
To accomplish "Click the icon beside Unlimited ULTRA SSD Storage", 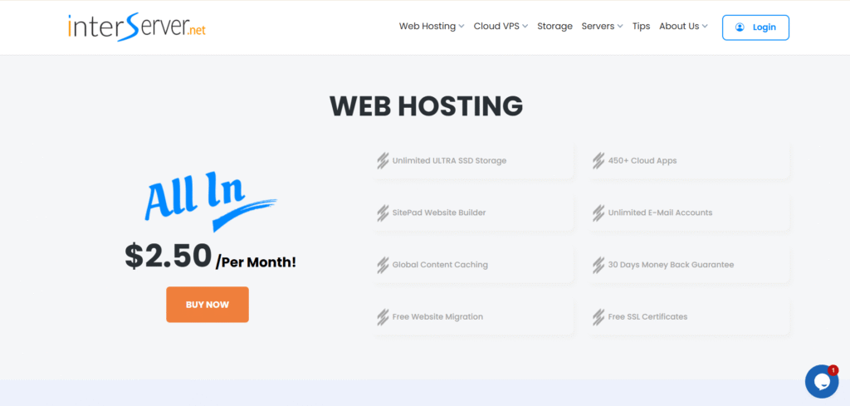I will coord(383,161).
